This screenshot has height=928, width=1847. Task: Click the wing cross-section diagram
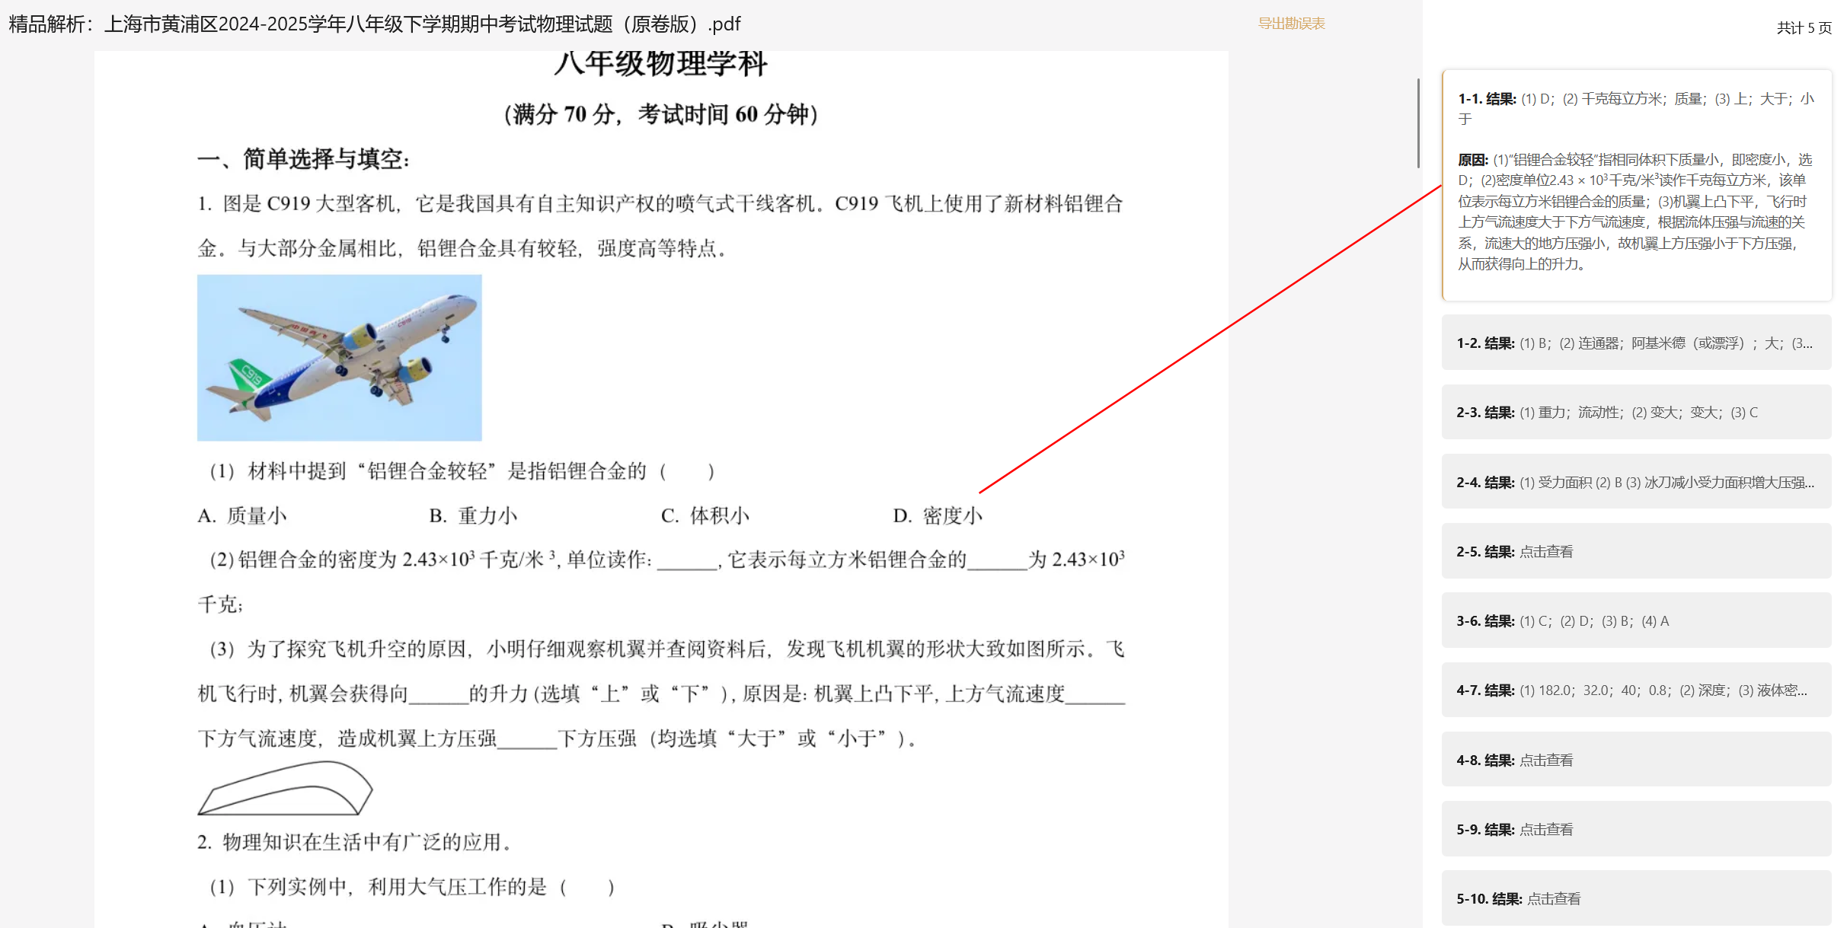(x=285, y=788)
